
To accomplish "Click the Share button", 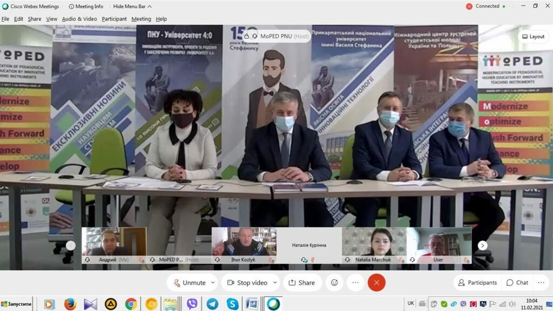I will (302, 282).
